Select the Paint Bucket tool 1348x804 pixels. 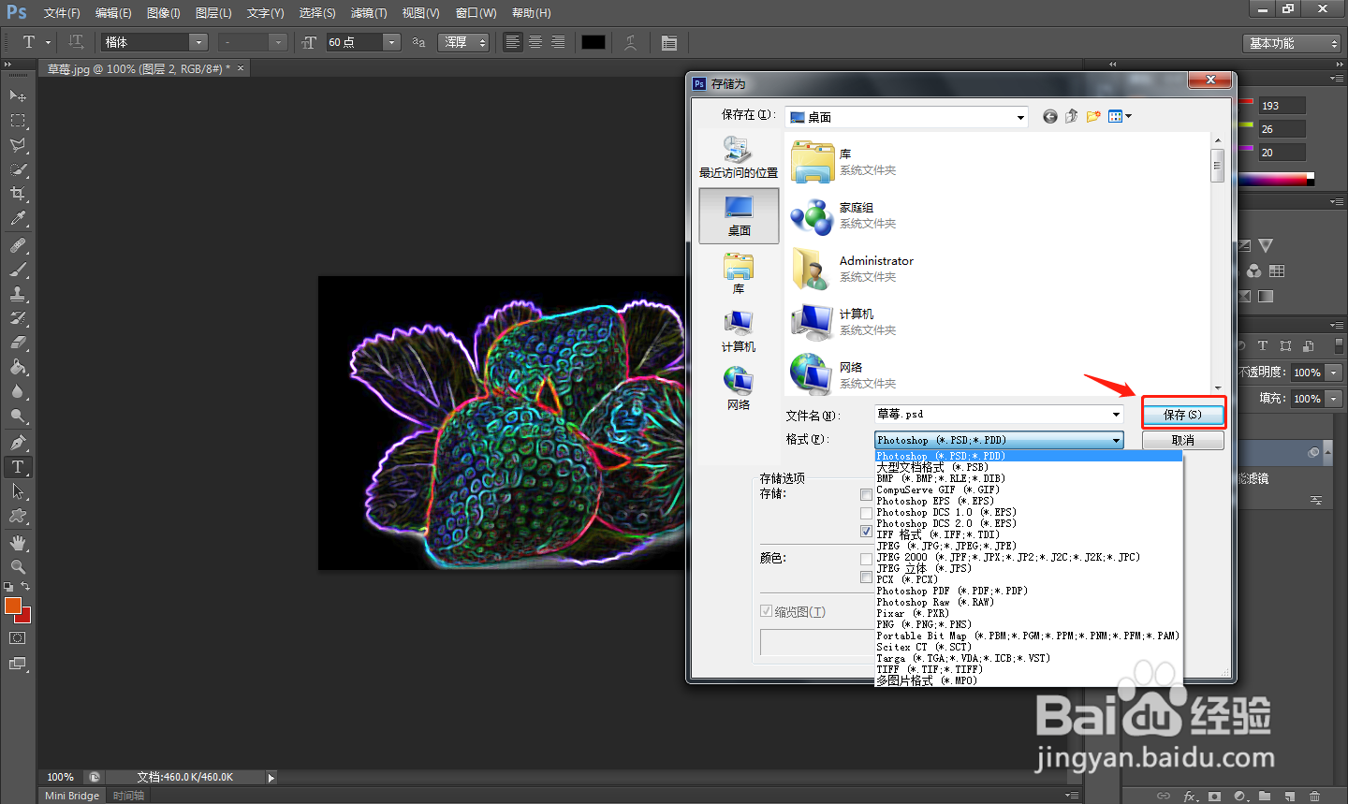[18, 367]
